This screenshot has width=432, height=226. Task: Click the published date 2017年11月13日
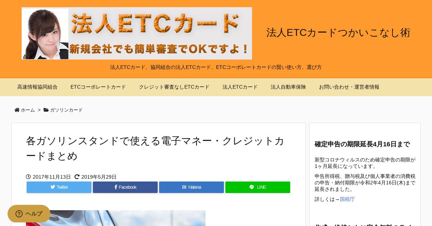[52, 177]
